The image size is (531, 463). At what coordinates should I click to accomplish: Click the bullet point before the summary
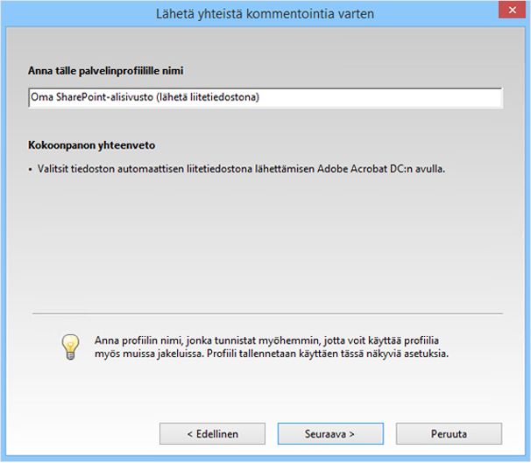(31, 168)
